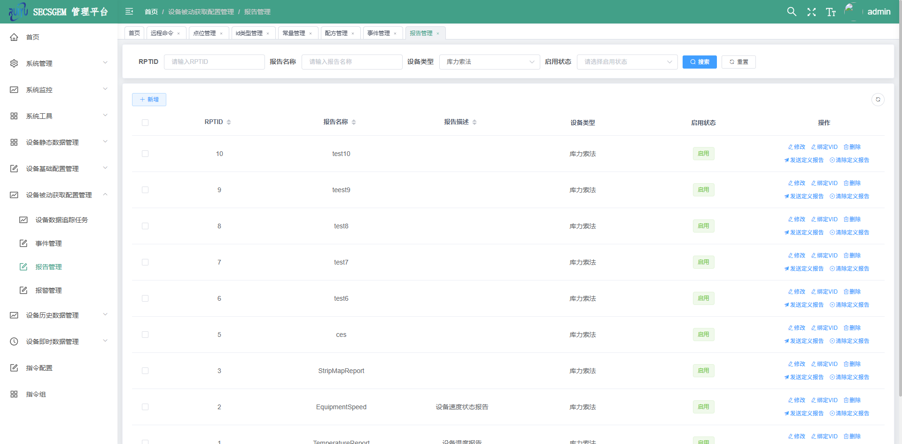This screenshot has height=444, width=902.
Task: Toggle fullscreen mode icon in header
Action: (x=811, y=12)
